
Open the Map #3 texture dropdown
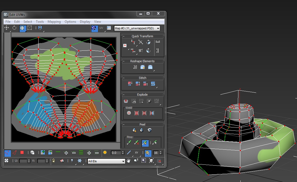137,28
